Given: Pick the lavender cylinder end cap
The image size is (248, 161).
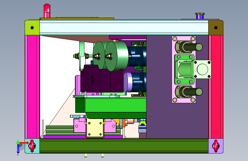Looking at the screenshot, I should (128, 82).
